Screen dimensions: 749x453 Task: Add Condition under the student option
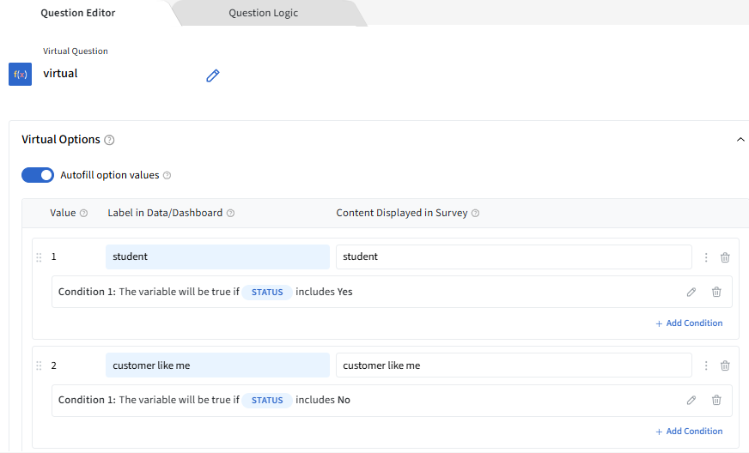(689, 323)
